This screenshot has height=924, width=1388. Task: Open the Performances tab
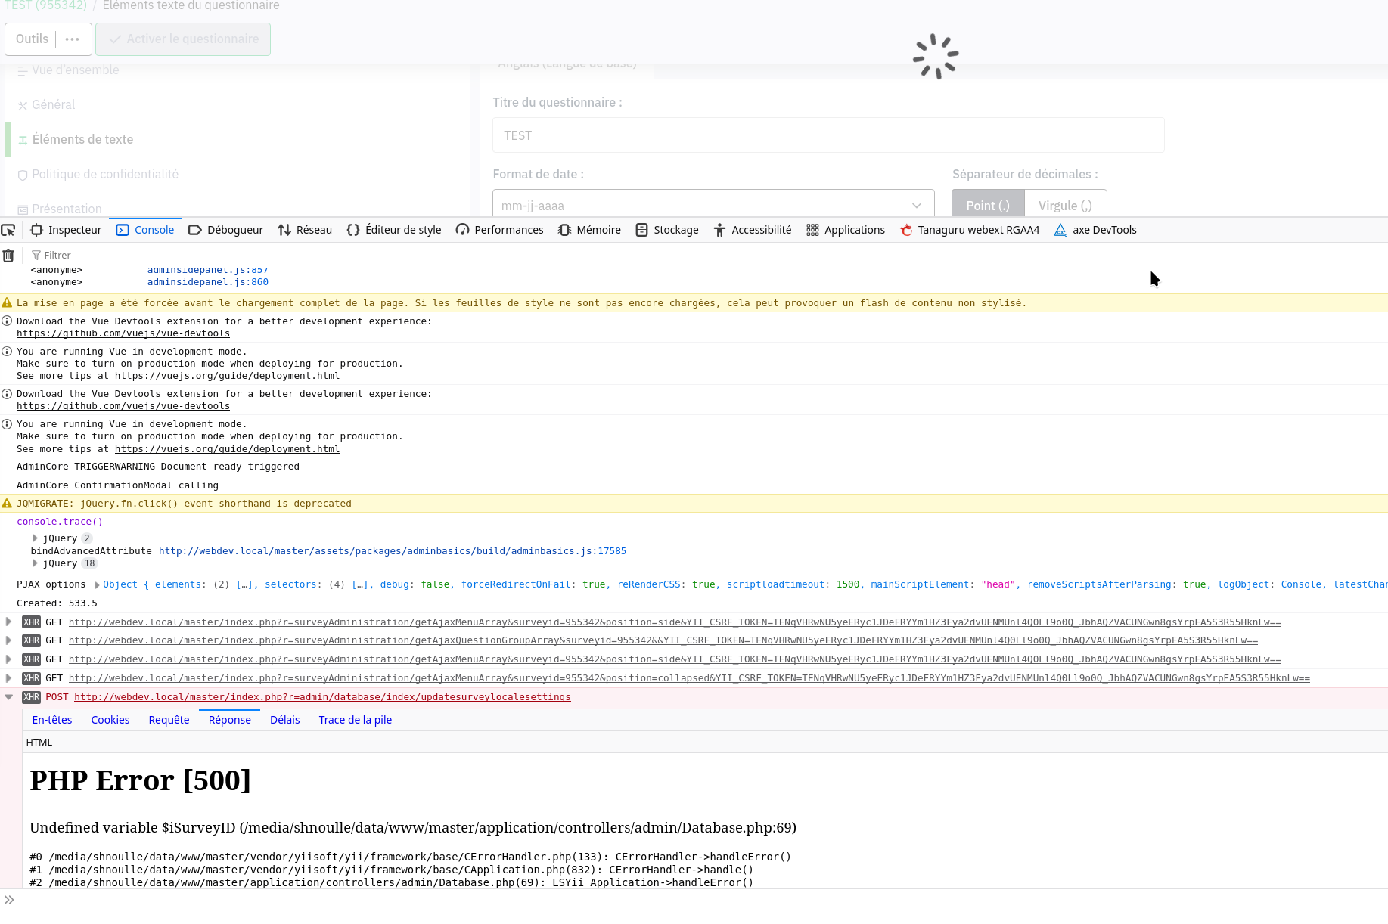click(x=500, y=230)
